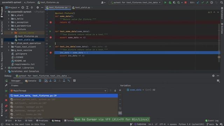
Task: Click the main branch indicator in status bar
Action: (x=210, y=124)
